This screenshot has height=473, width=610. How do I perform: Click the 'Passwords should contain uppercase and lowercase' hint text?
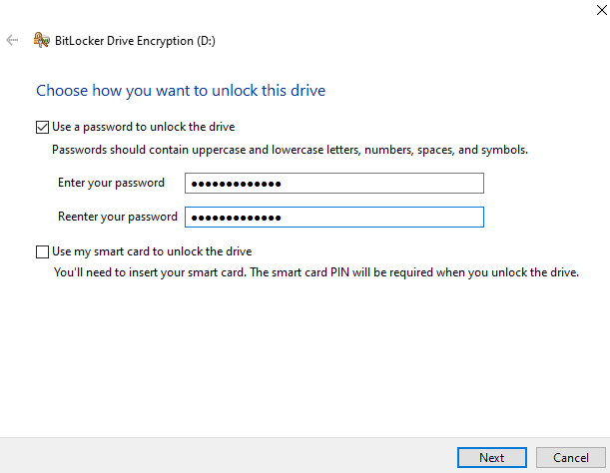pos(290,150)
